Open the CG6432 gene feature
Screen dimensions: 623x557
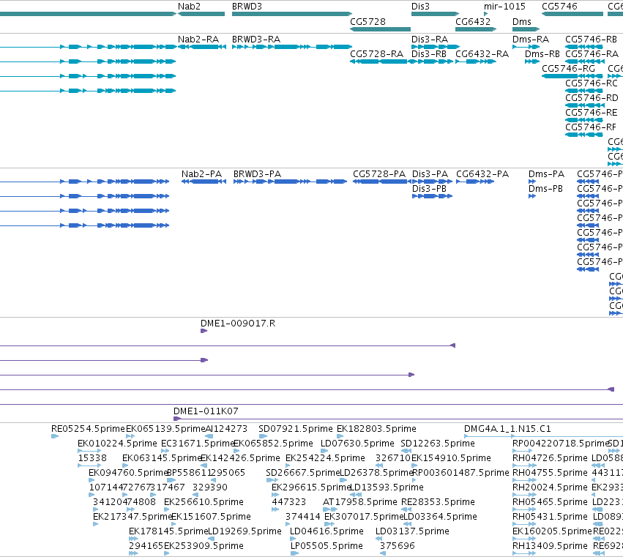[x=476, y=29]
